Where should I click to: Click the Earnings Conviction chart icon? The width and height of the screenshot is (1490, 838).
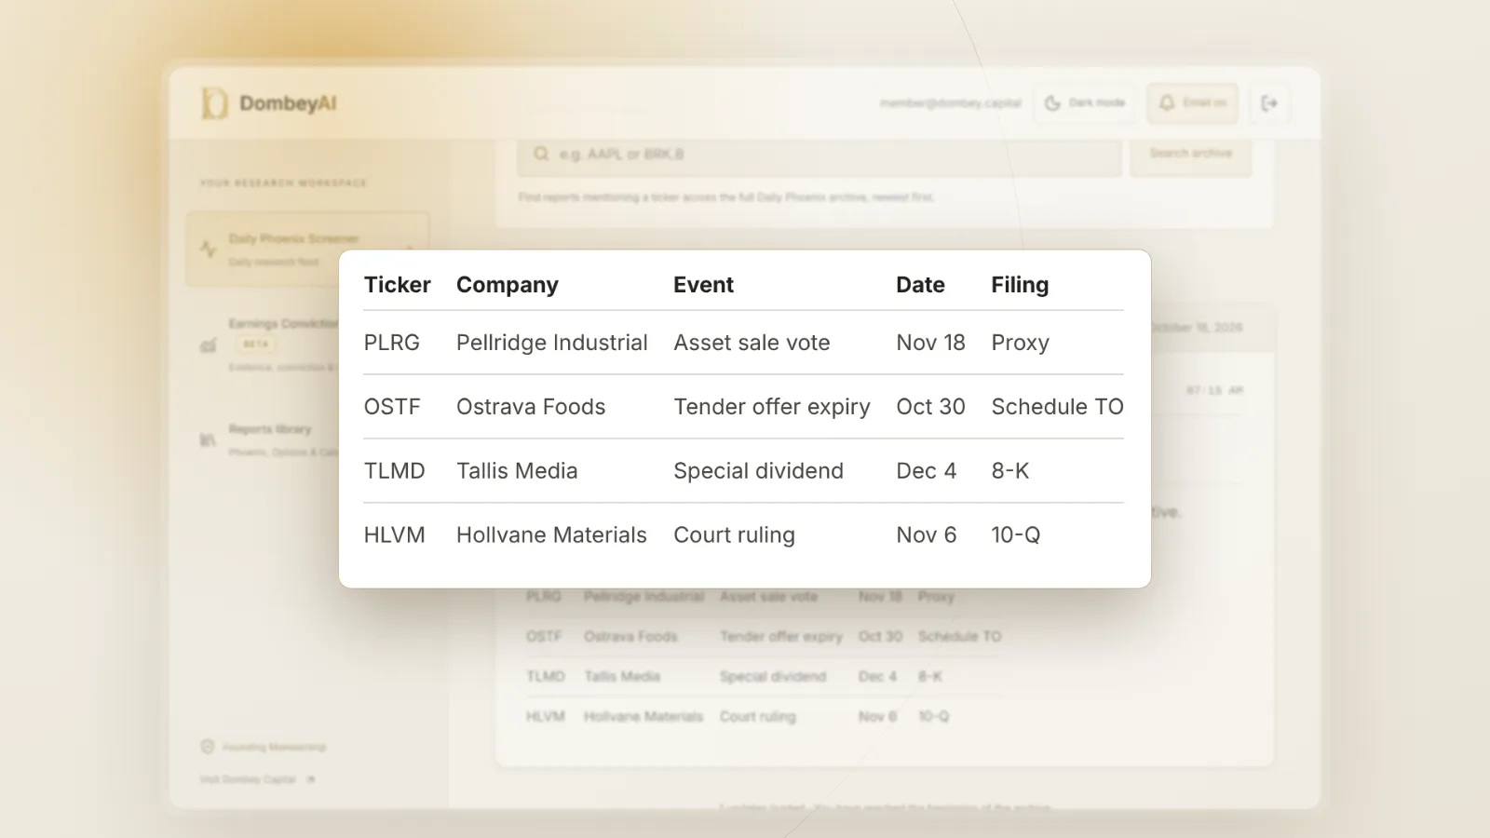coord(208,345)
